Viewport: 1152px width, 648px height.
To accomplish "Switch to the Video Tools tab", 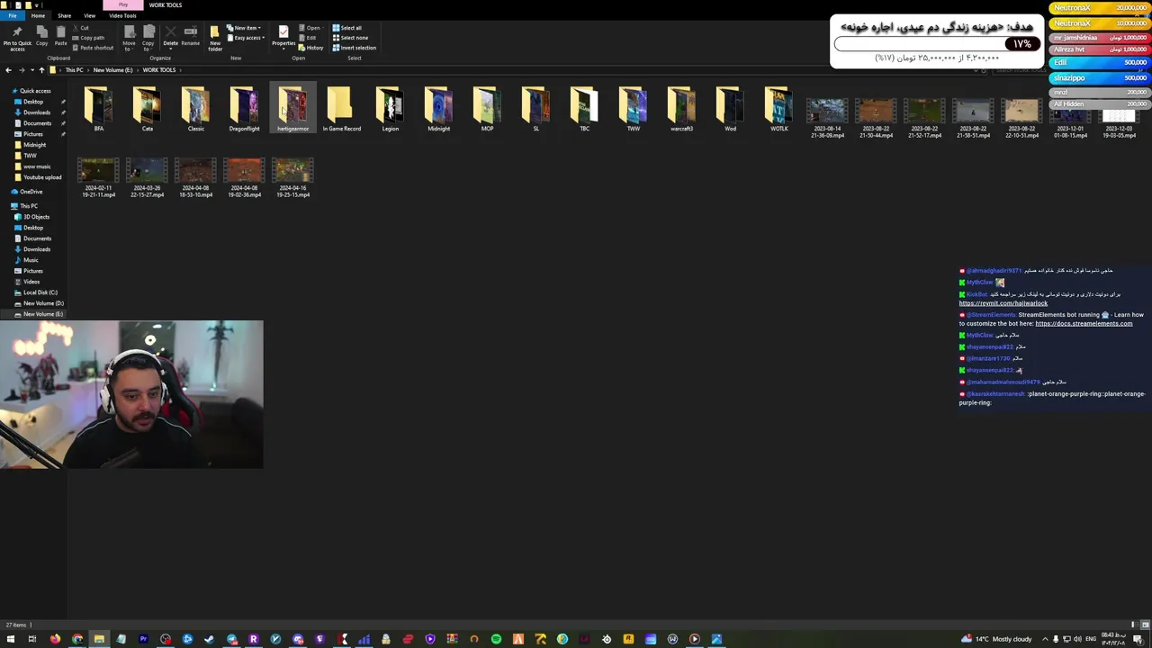I will (122, 15).
